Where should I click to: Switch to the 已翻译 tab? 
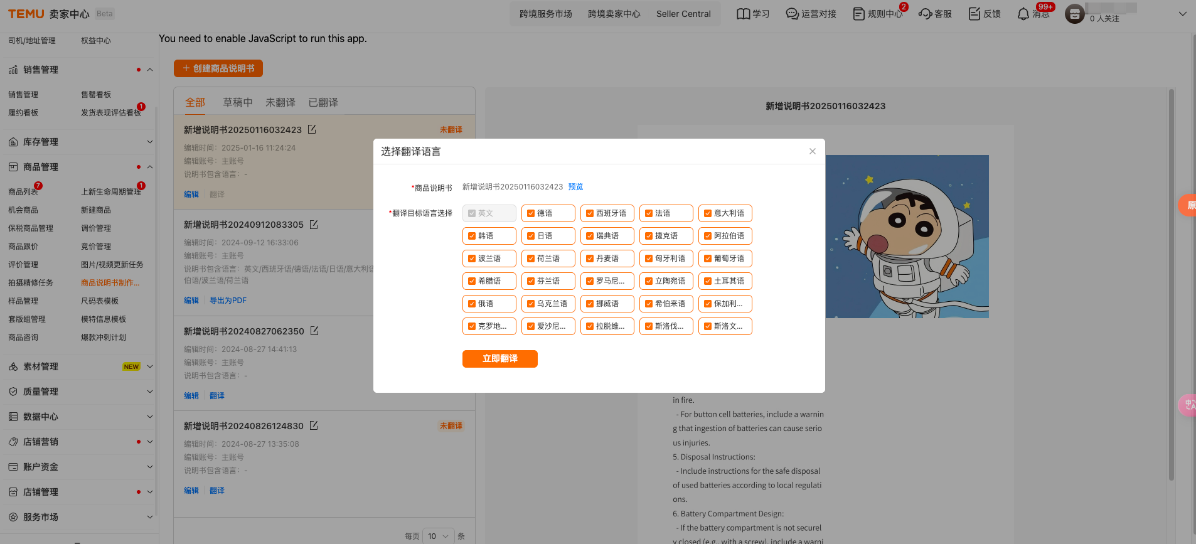[x=323, y=102]
